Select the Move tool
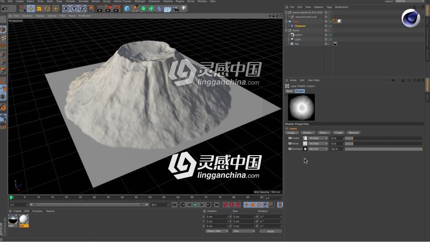Viewport: 430px width, 242px height. tap(31, 9)
